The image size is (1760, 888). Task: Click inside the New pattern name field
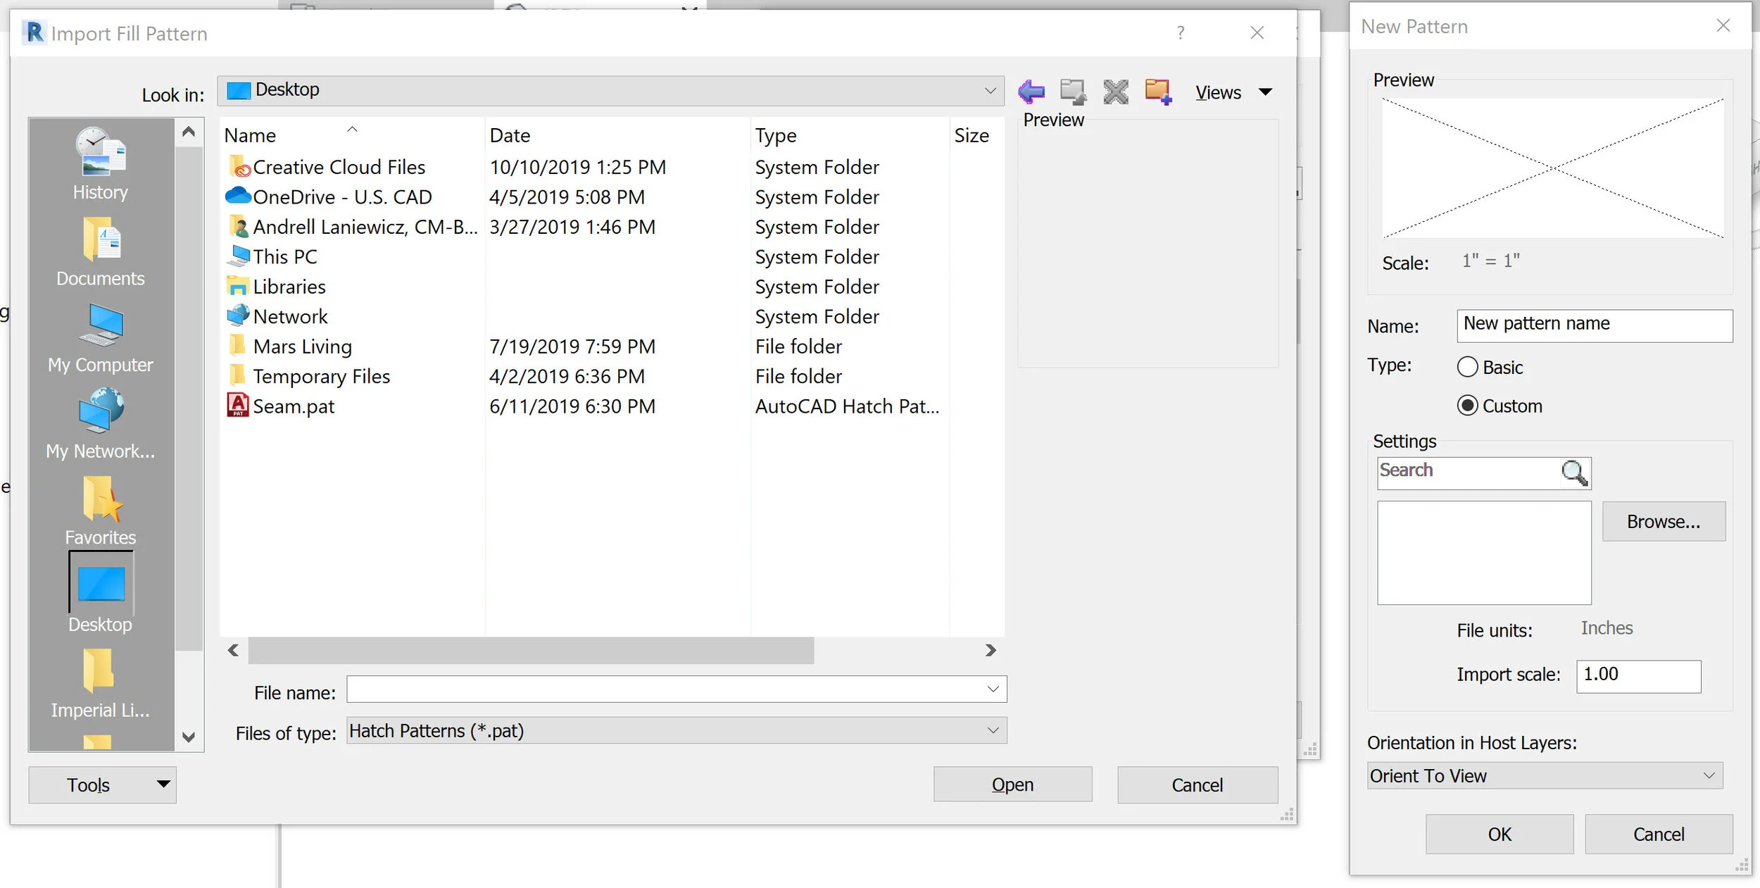1595,325
